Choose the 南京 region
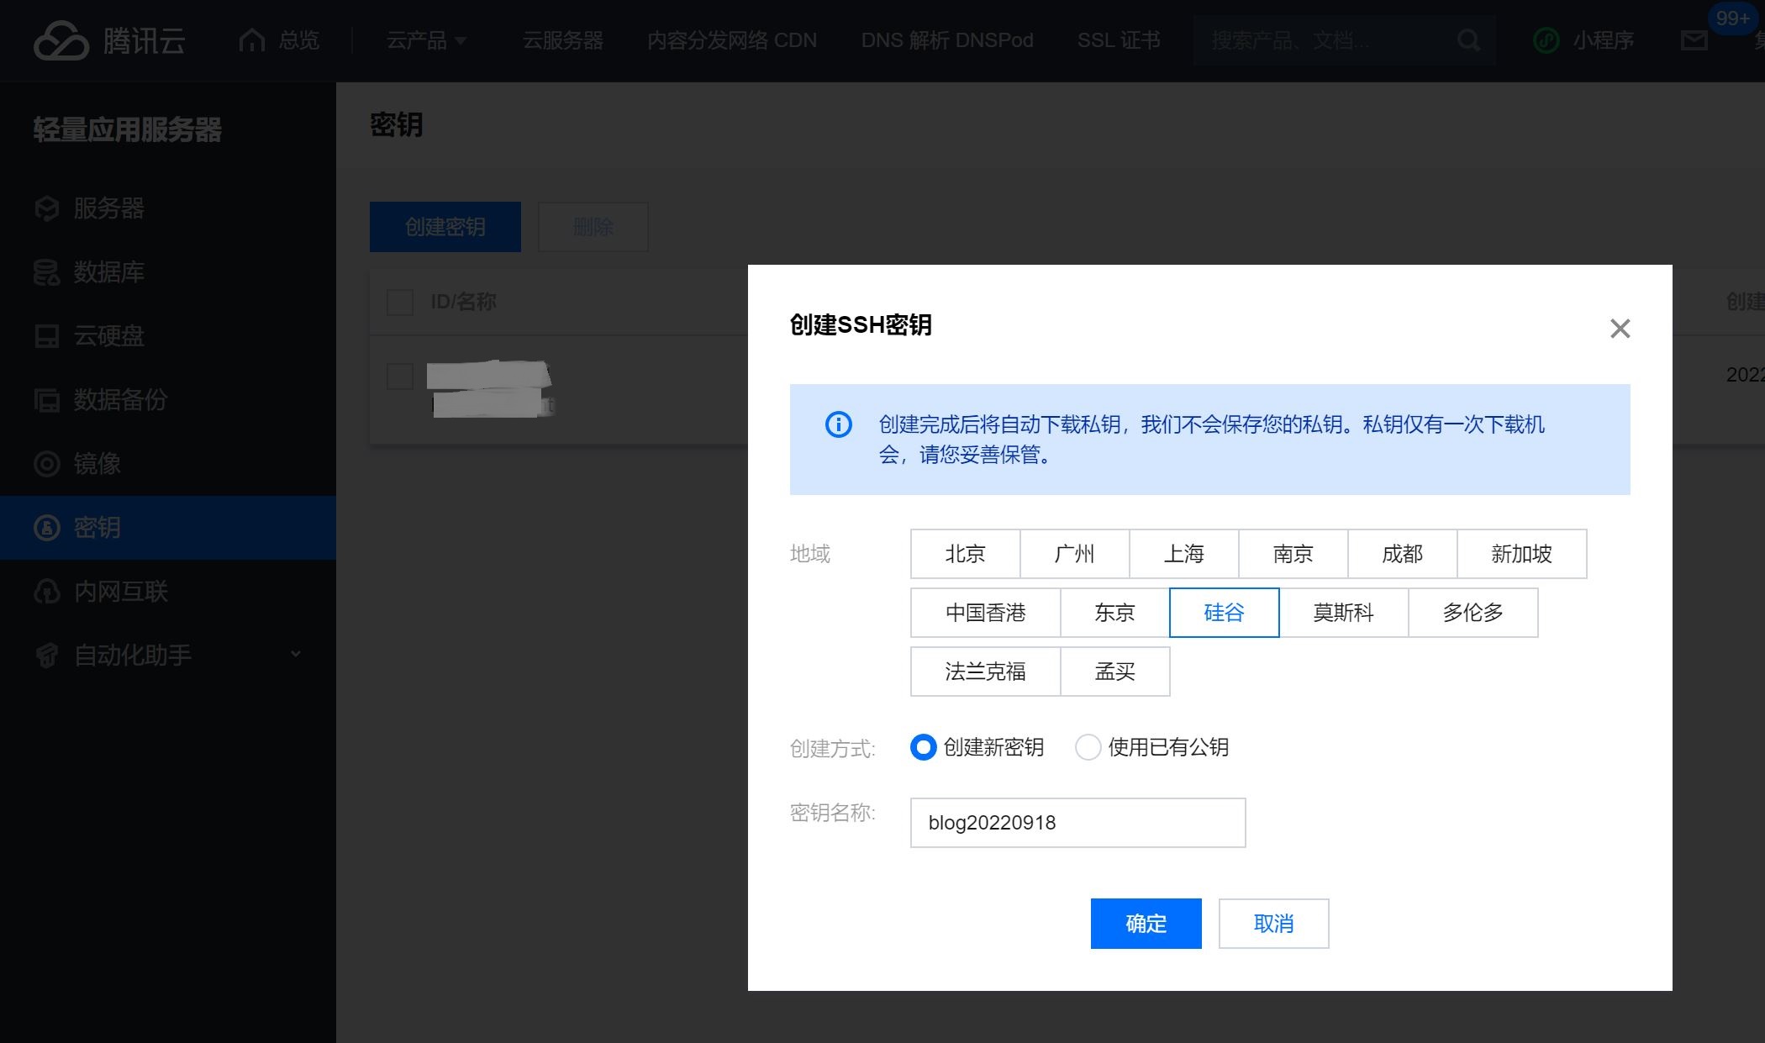The image size is (1765, 1043). point(1293,554)
